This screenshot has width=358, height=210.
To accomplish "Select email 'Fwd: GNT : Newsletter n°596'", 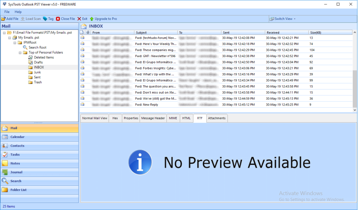I will [x=216, y=56].
